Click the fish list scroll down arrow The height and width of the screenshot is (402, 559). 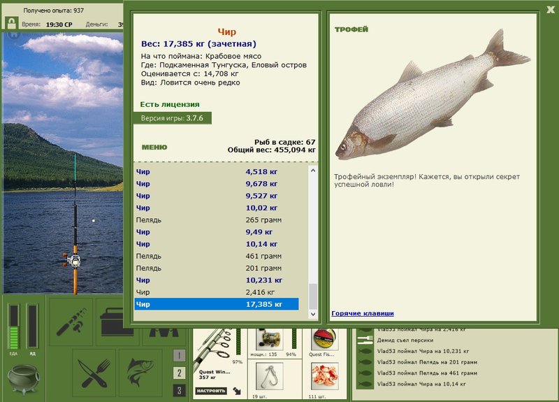click(x=312, y=314)
